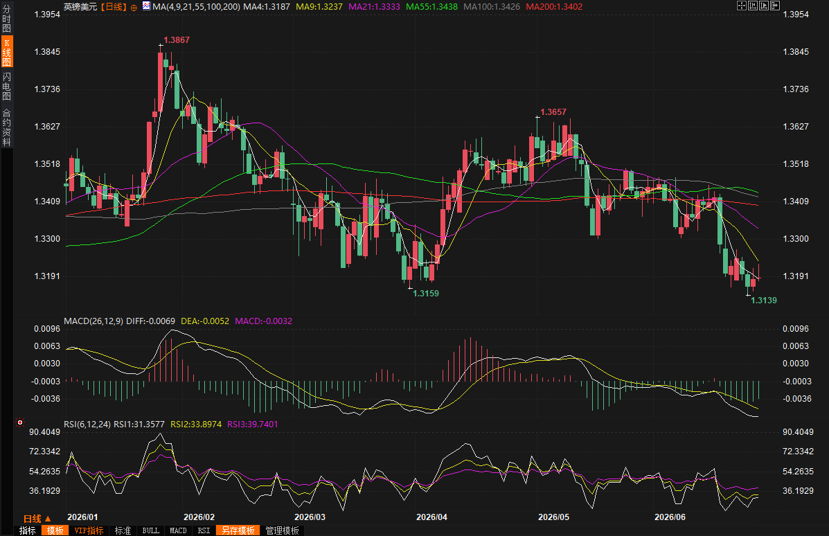Click the 英镑美元 symbol title

80,7
